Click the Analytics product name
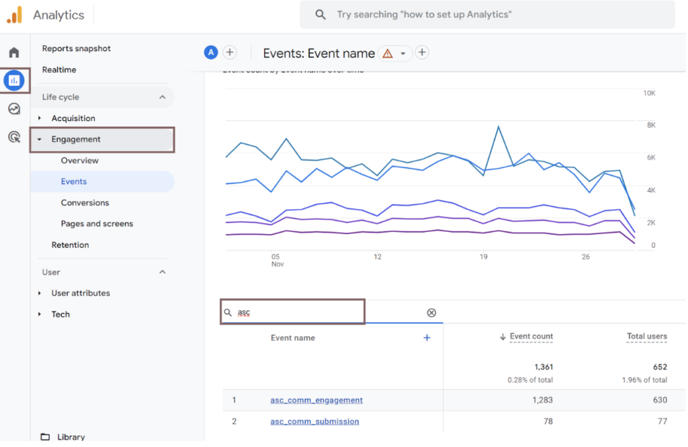Screen dimensions: 688x447 (x=58, y=15)
